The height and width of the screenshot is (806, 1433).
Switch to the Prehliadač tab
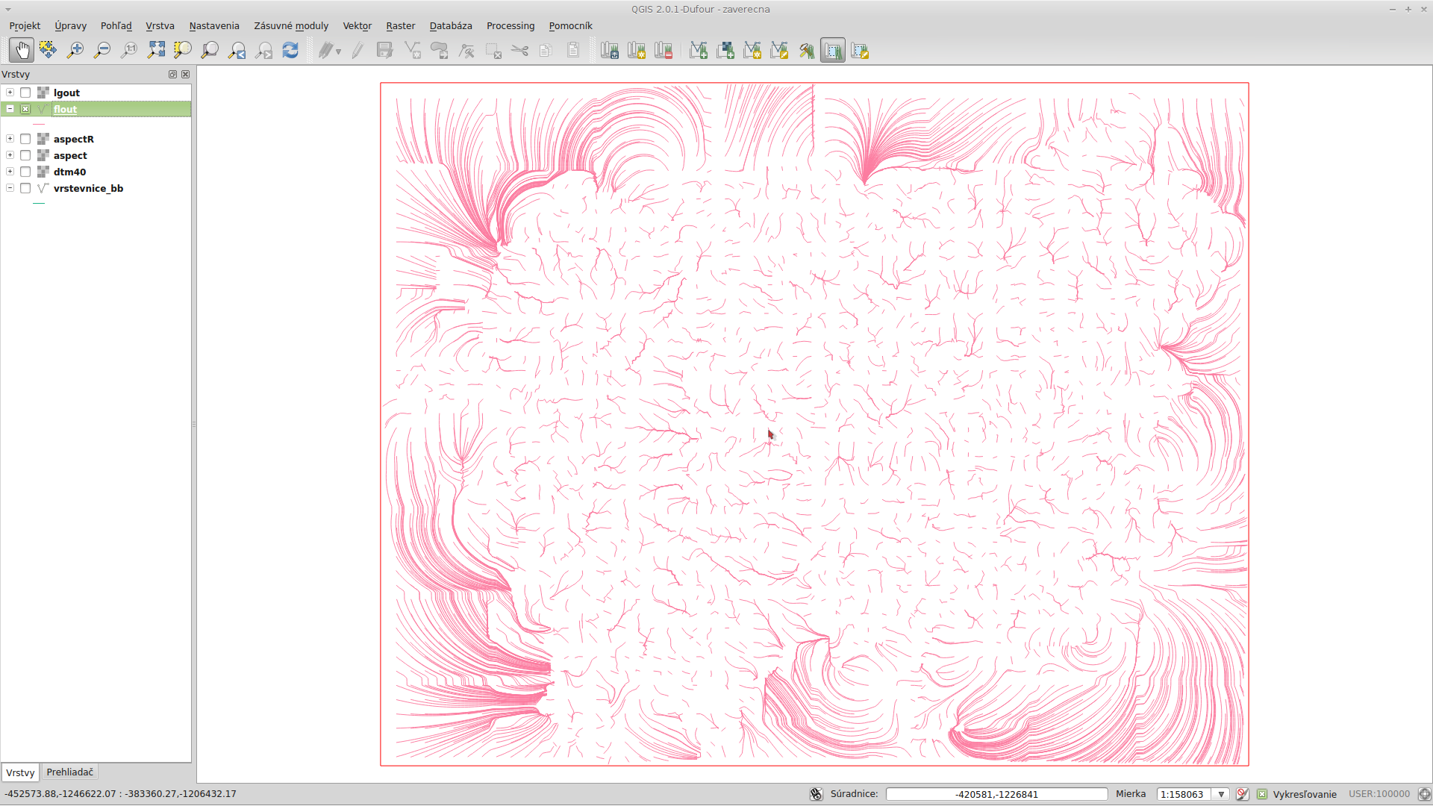[x=69, y=772]
